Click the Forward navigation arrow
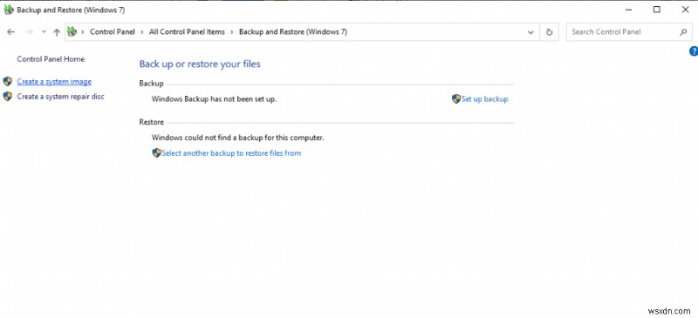 tap(30, 32)
